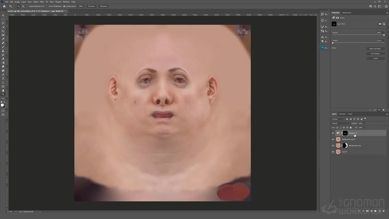The image size is (389, 219).
Task: Click the Color Range button
Action: 376,54
